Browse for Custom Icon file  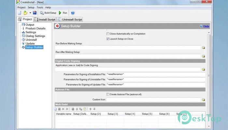[x=204, y=100]
